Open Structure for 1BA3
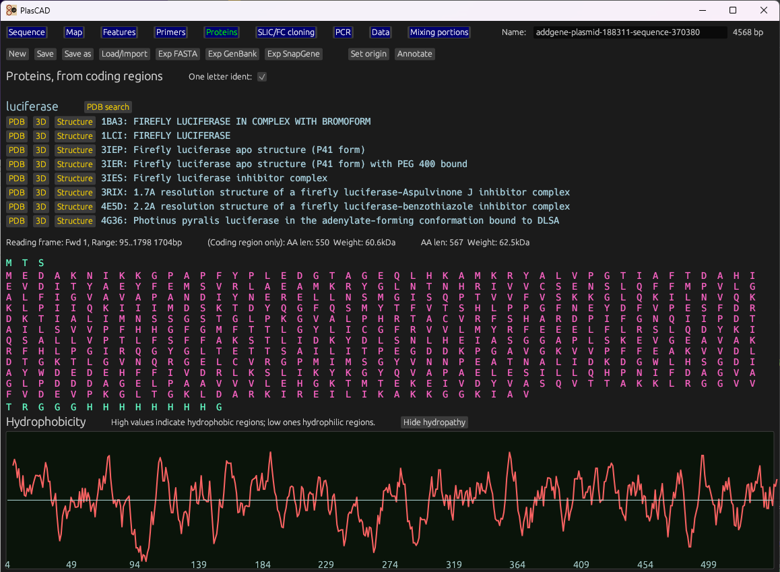This screenshot has height=572, width=780. [75, 122]
